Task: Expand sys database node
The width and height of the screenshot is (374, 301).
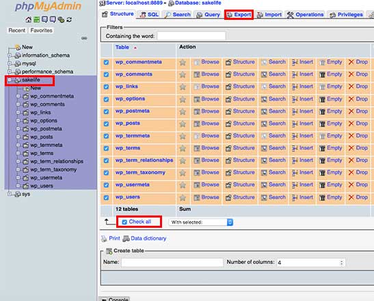Action: (10, 194)
